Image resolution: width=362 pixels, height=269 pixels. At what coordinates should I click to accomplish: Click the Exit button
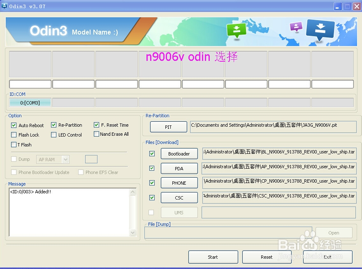click(327, 257)
